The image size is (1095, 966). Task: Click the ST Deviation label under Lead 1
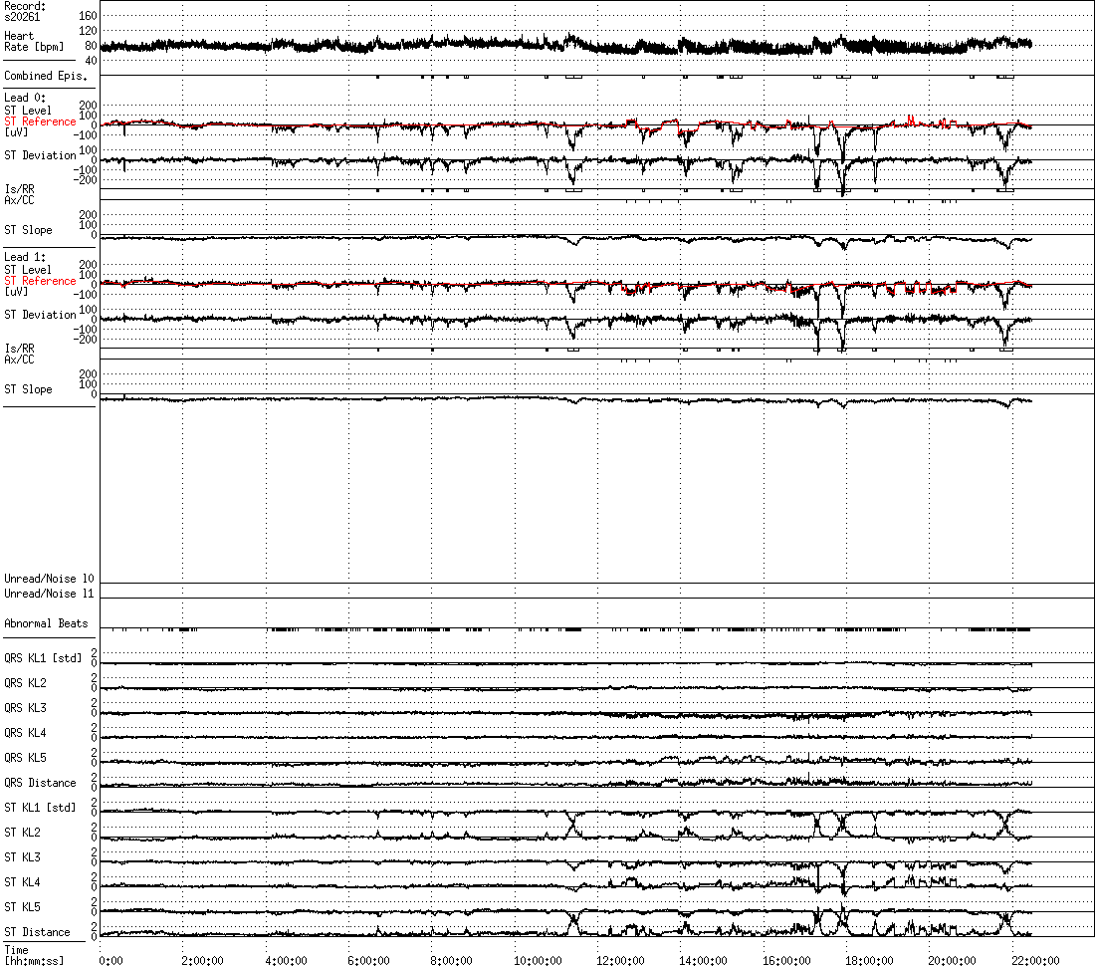(40, 315)
